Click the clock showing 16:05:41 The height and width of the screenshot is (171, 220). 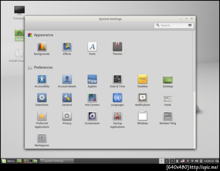(x=209, y=161)
